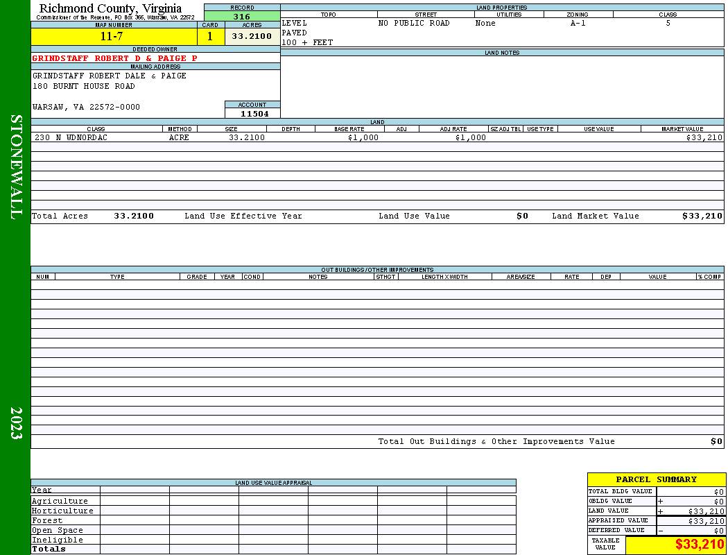Click the land row market value $33,210
The image size is (728, 555).
(x=704, y=137)
